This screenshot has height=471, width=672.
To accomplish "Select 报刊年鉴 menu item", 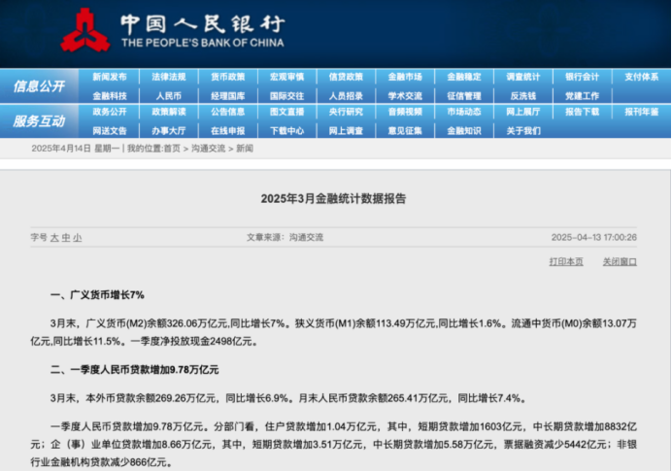I will (642, 112).
